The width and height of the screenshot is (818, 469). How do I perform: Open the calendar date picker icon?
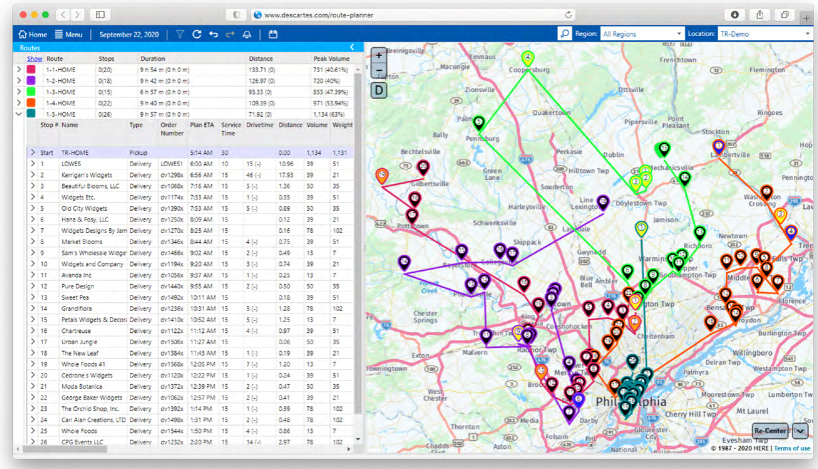coord(273,34)
